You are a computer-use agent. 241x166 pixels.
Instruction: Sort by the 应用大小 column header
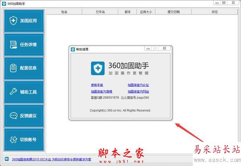pyautogui.click(x=146, y=12)
